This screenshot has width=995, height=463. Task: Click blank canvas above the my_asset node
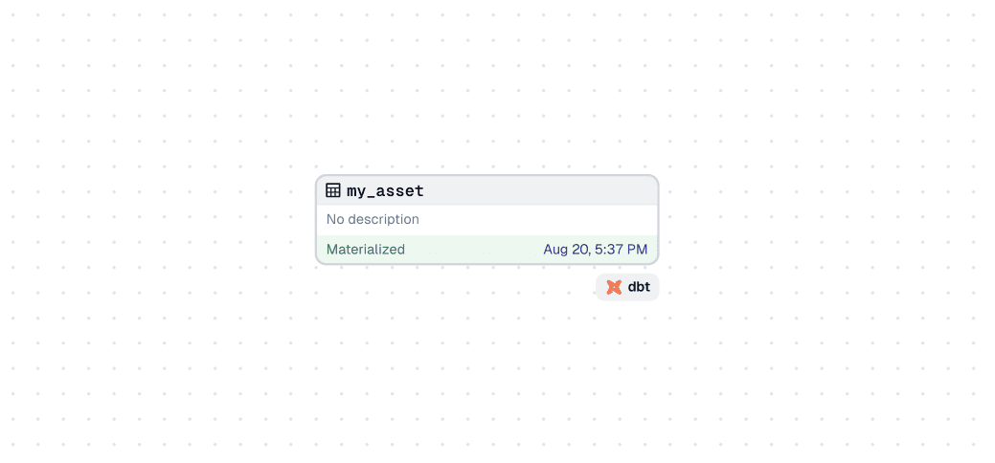coord(487,89)
